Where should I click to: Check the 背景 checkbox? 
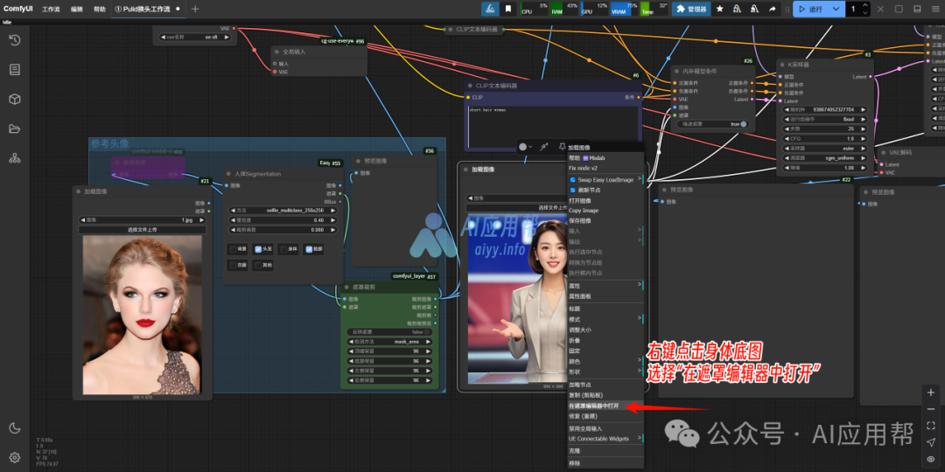tap(234, 249)
